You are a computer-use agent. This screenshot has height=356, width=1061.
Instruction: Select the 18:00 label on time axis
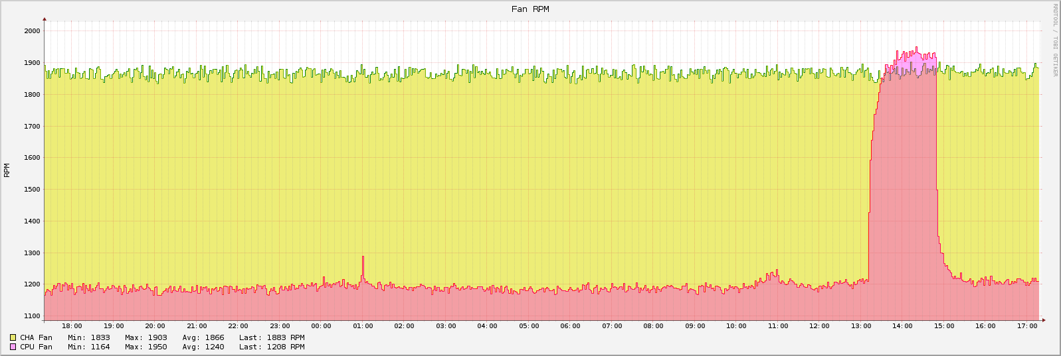click(72, 326)
